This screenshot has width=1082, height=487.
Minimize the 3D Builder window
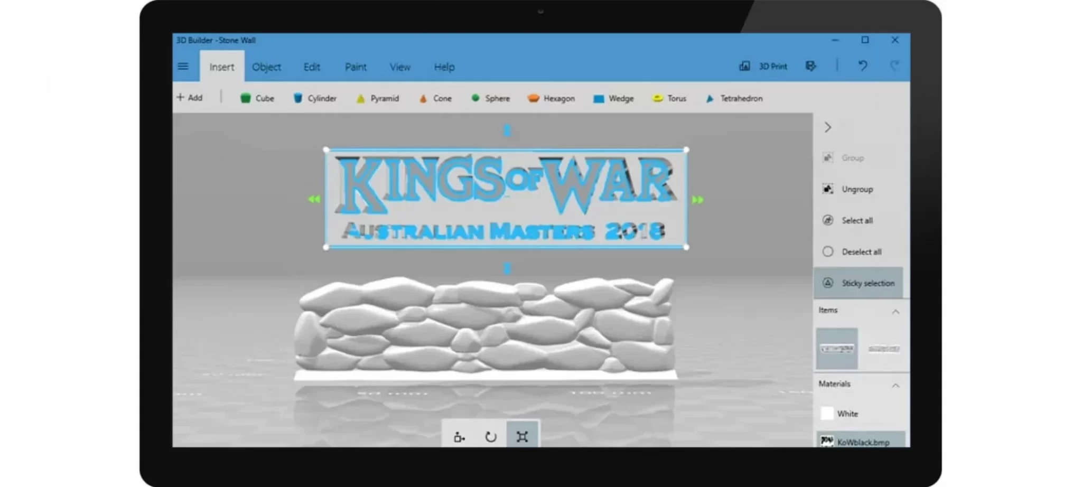click(x=835, y=40)
